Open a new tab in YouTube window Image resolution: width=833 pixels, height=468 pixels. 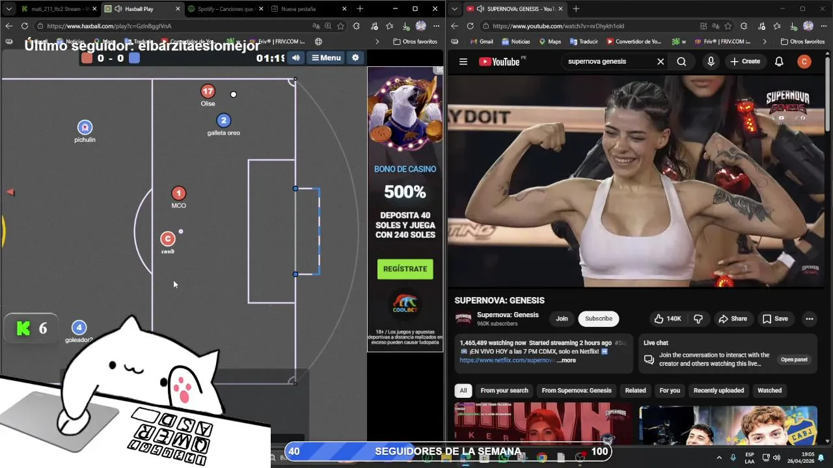click(x=576, y=9)
